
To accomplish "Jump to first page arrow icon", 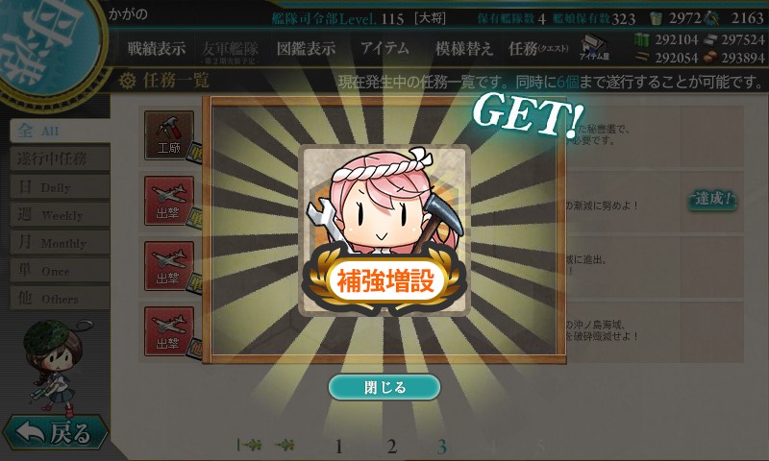I will tap(249, 445).
